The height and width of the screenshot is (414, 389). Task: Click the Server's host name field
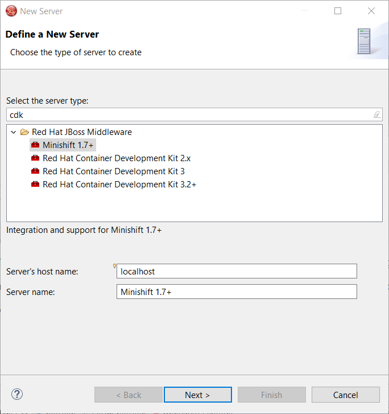point(237,272)
